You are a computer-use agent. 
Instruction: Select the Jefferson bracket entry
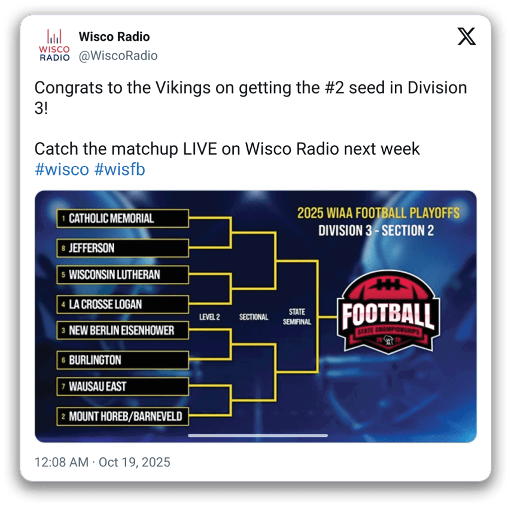pos(123,248)
